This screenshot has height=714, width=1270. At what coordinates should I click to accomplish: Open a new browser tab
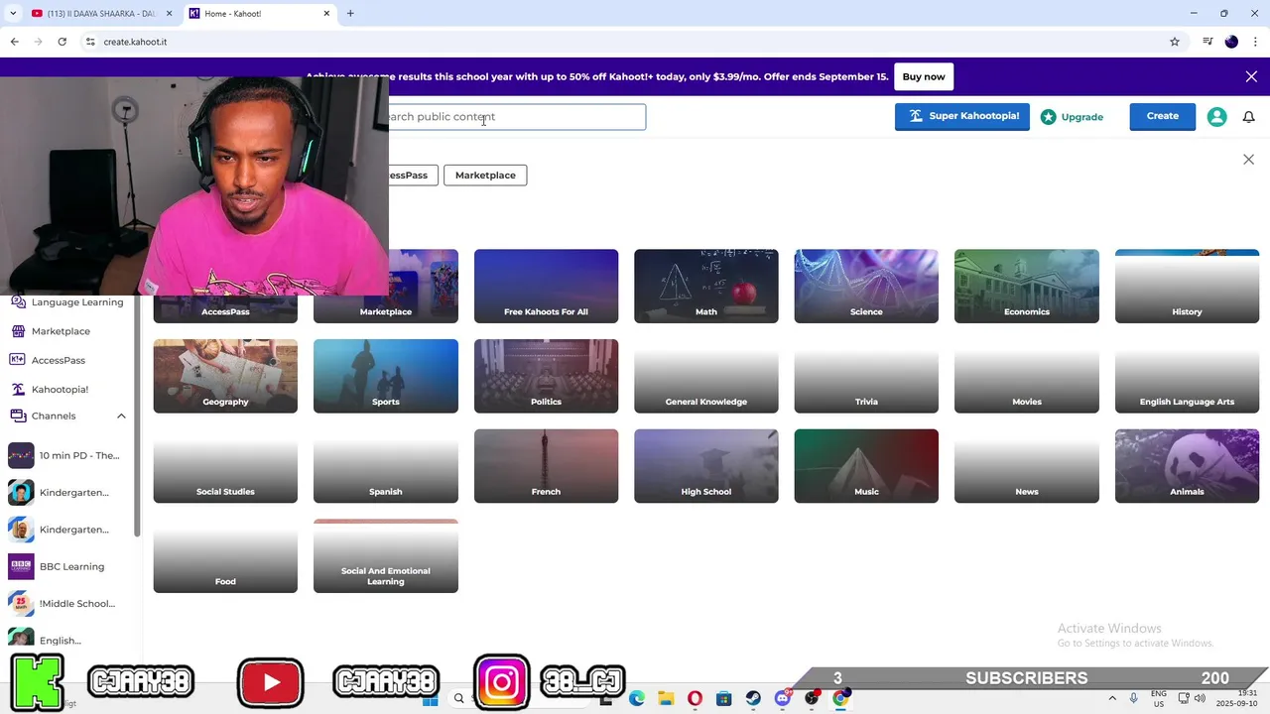pos(350,14)
